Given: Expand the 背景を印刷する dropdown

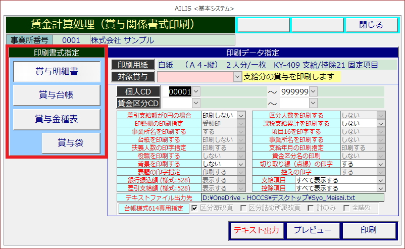Looking at the screenshot, I should point(241,164).
